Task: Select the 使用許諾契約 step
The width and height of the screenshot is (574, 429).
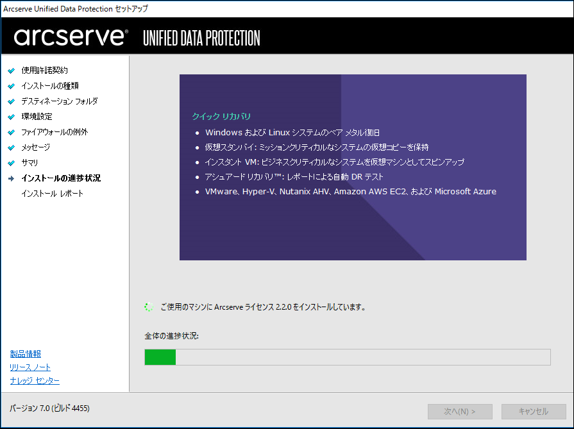Action: pos(44,71)
